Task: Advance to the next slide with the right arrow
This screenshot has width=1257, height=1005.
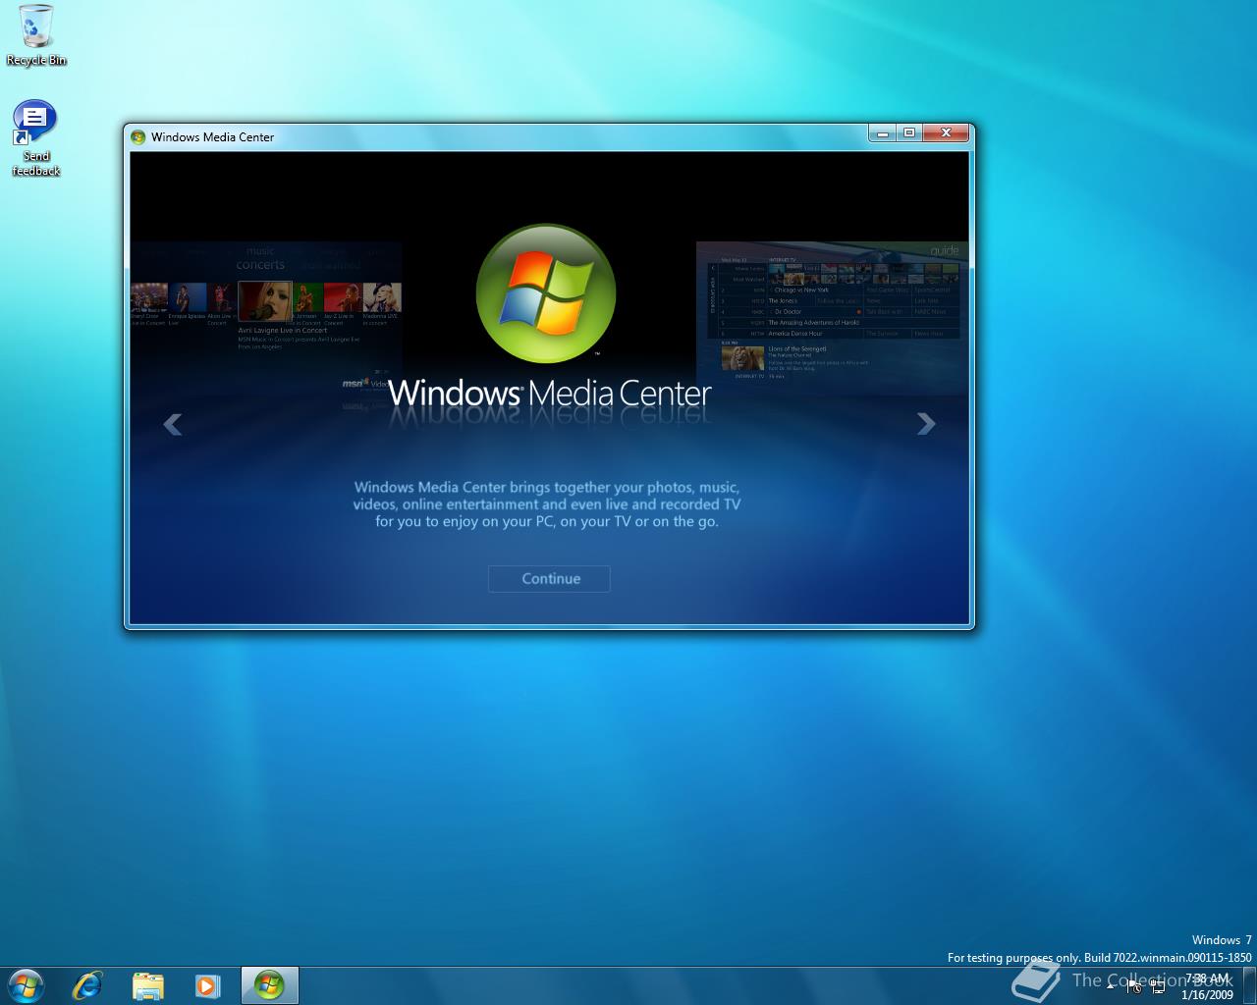Action: (x=925, y=423)
